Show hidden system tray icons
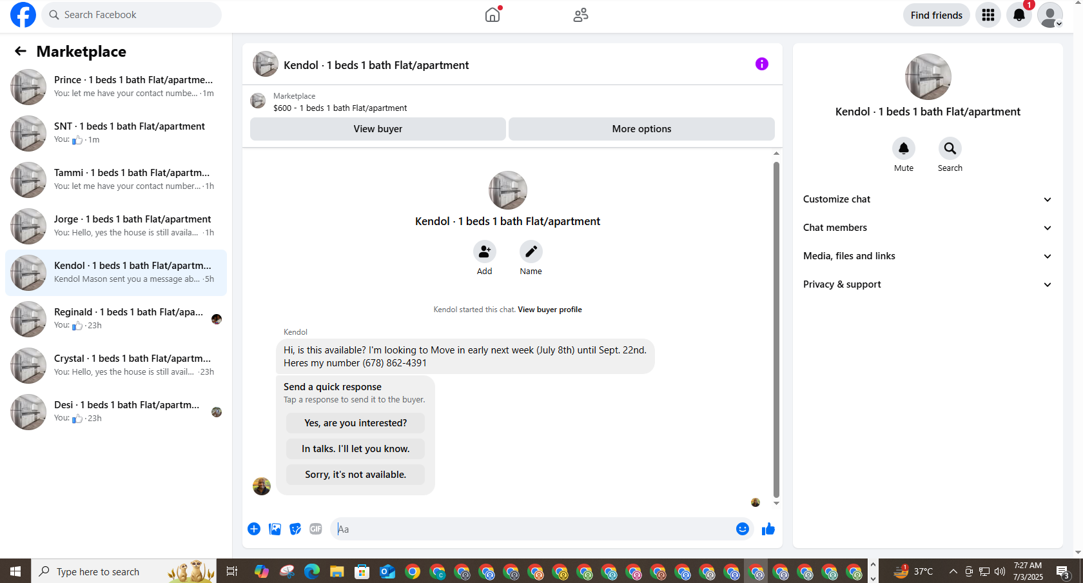 coord(953,571)
